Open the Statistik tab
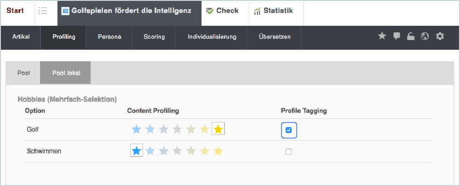Viewport: 460px width, 186px height. point(273,11)
